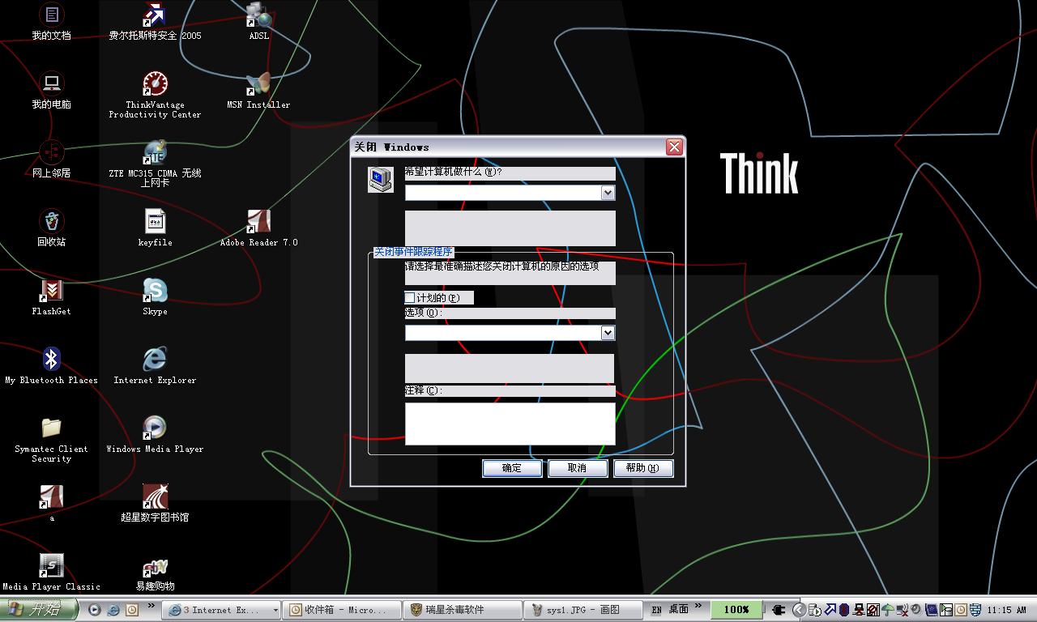
Task: Select the MSN Installer icon
Action: pos(258,90)
